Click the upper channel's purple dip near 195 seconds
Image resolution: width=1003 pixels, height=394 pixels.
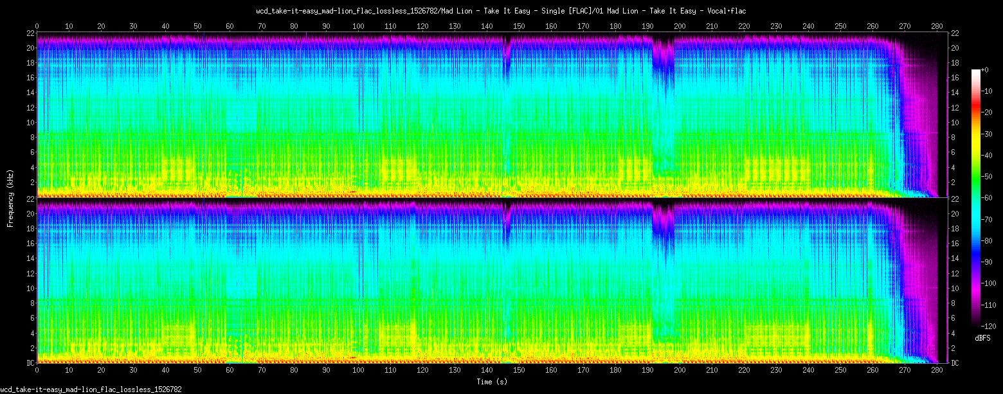pyautogui.click(x=663, y=58)
